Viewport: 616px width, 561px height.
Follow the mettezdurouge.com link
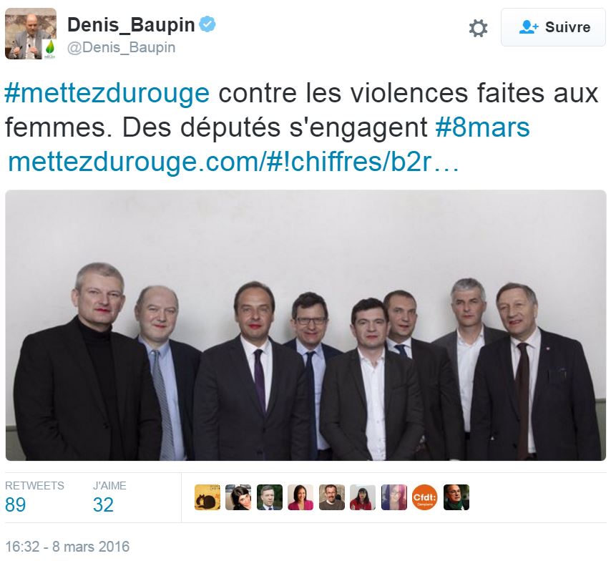[x=233, y=162]
